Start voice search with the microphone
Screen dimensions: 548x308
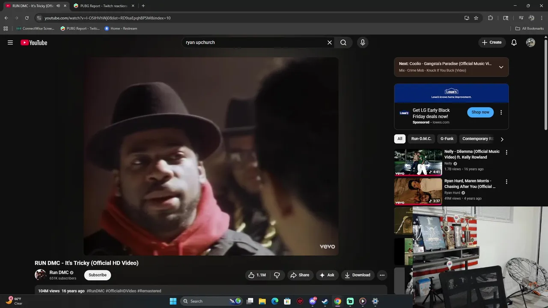(363, 42)
